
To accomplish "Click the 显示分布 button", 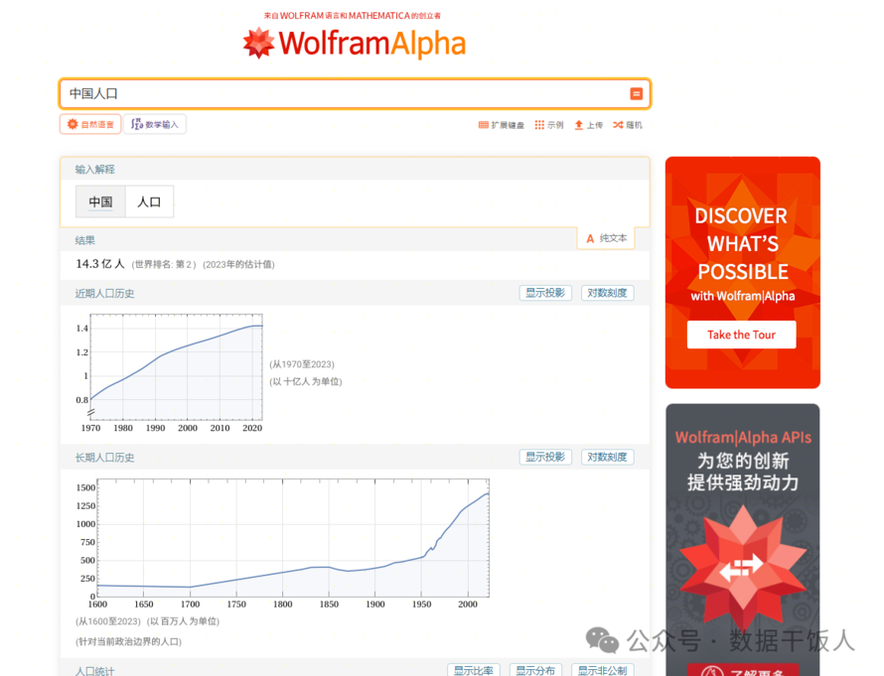I will [x=535, y=670].
